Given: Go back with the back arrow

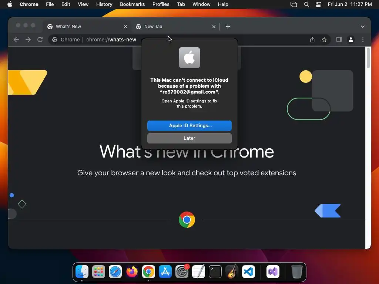Looking at the screenshot, I should [x=16, y=40].
